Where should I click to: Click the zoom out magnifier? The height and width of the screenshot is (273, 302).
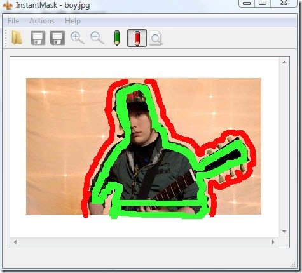[97, 38]
